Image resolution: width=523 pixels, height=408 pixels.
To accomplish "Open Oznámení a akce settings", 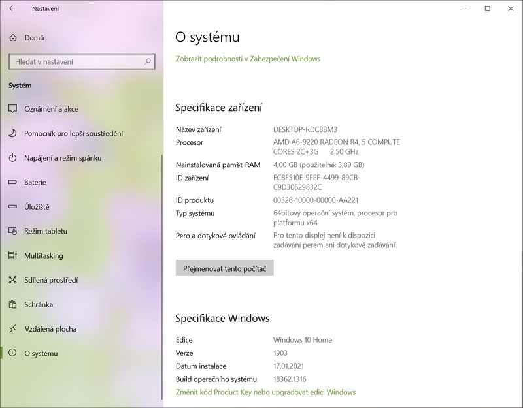I will (x=82, y=109).
